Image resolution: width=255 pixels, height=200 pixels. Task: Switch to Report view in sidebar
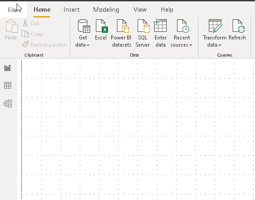[8, 68]
